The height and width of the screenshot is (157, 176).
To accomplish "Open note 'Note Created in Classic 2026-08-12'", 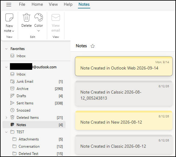I will (x=124, y=144).
